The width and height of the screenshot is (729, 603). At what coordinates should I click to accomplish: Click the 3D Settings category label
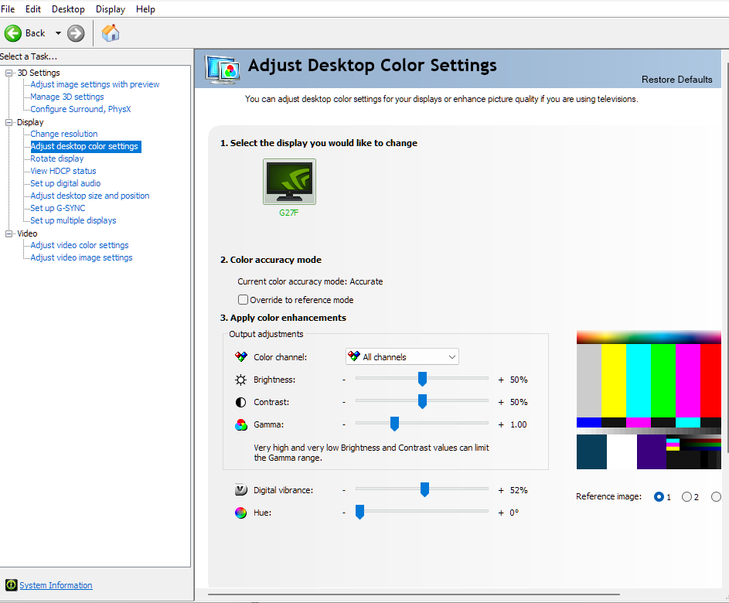click(39, 73)
